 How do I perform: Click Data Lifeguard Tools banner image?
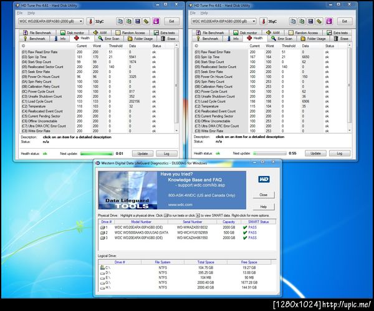click(x=172, y=190)
